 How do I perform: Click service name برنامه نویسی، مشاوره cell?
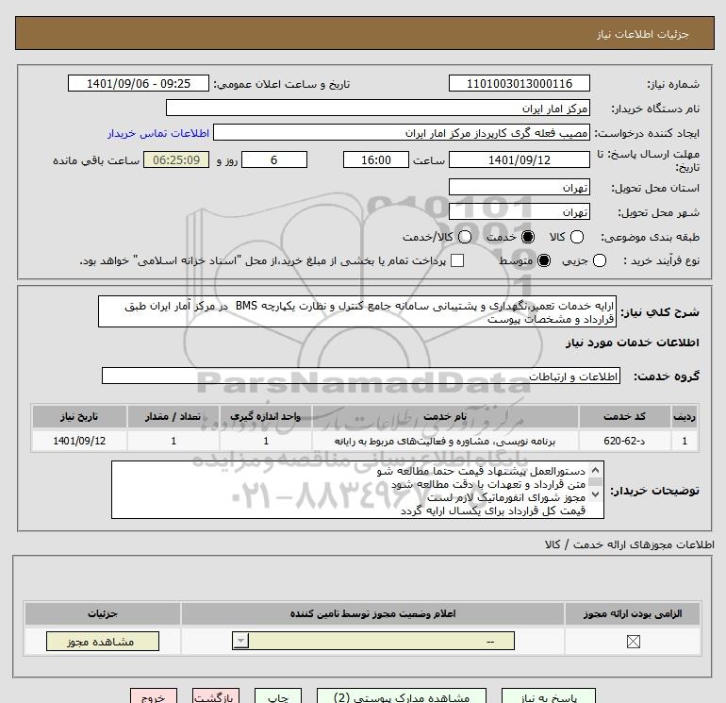(445, 441)
